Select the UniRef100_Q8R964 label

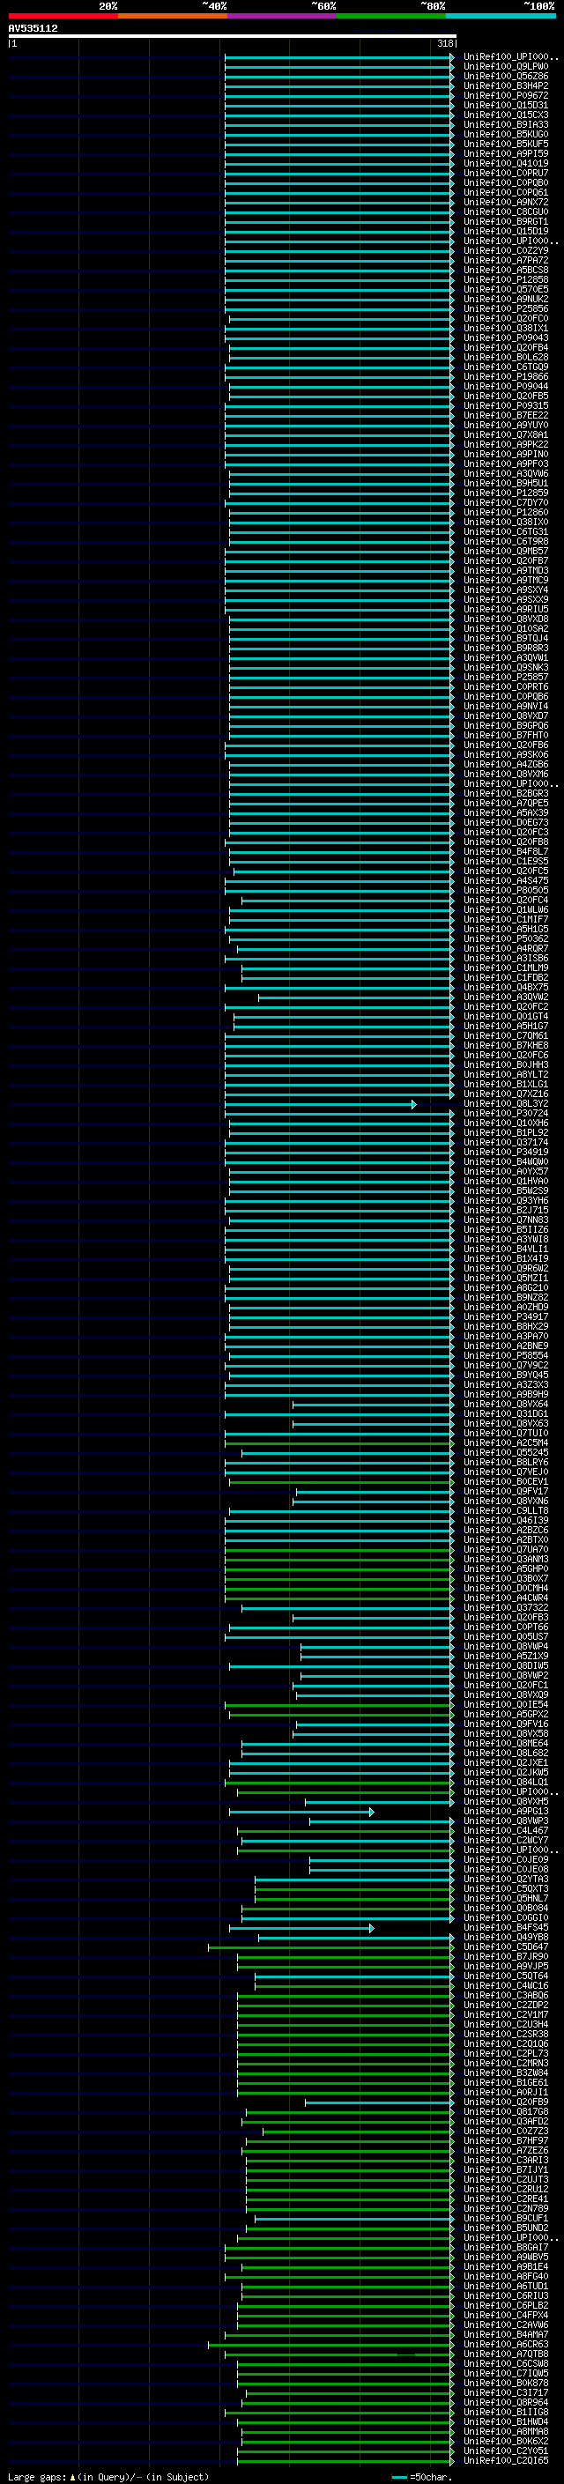click(505, 2402)
